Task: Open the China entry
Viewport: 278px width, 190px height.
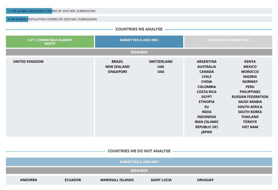Action: pos(207,82)
